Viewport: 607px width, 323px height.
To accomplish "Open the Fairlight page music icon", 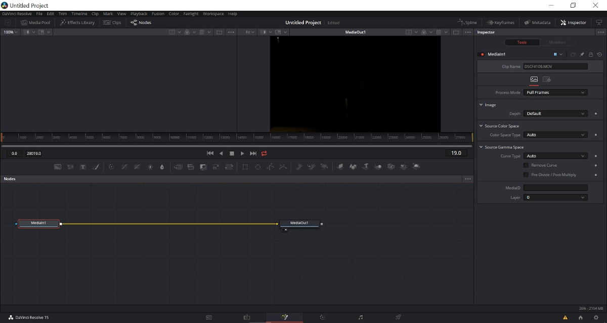I will point(361,317).
